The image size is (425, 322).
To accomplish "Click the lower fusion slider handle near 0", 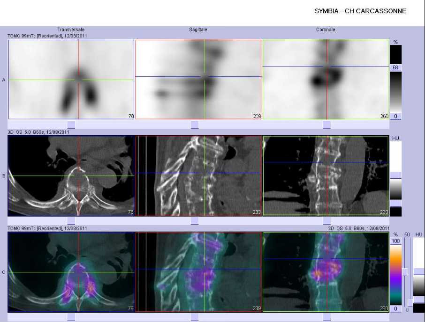I will click(410, 303).
